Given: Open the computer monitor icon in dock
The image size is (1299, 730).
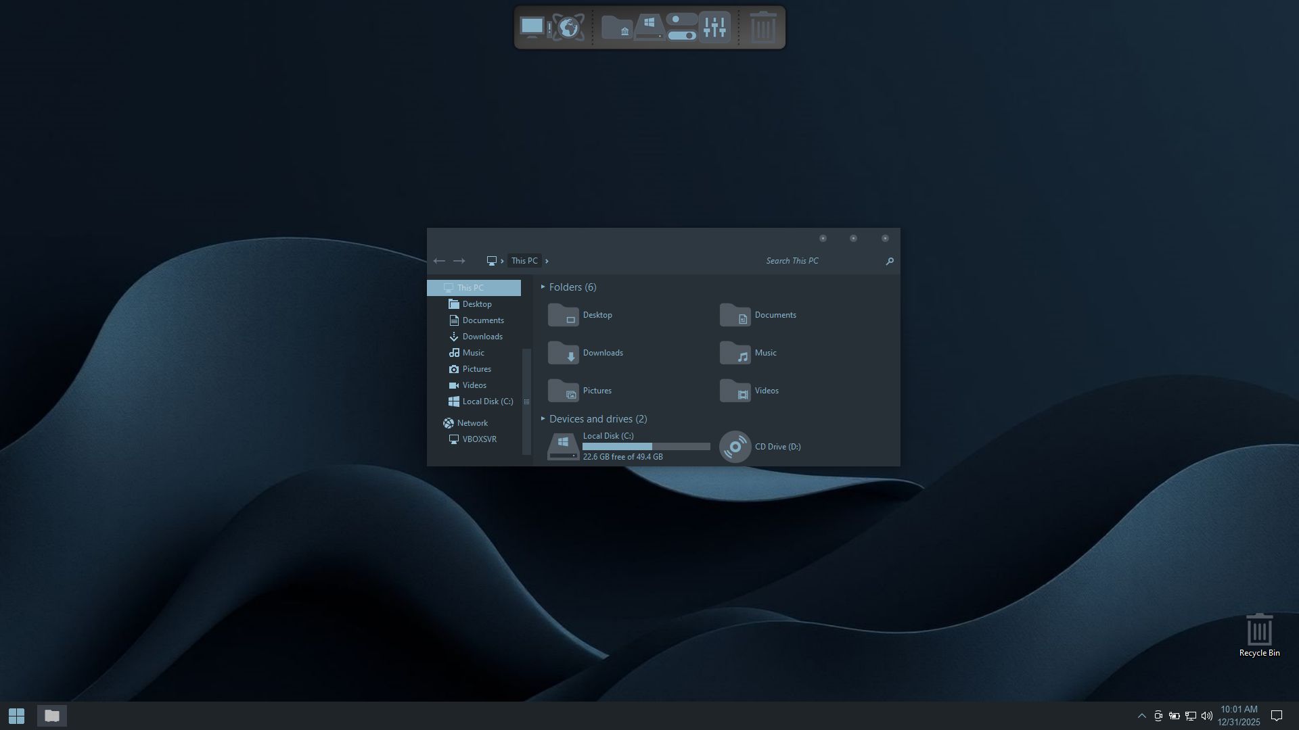Looking at the screenshot, I should point(532,27).
